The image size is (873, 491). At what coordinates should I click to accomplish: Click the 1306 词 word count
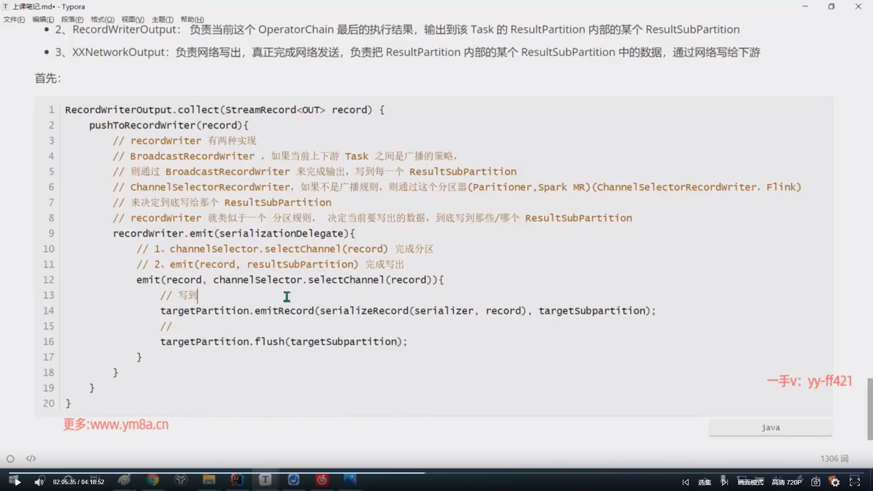(x=834, y=458)
